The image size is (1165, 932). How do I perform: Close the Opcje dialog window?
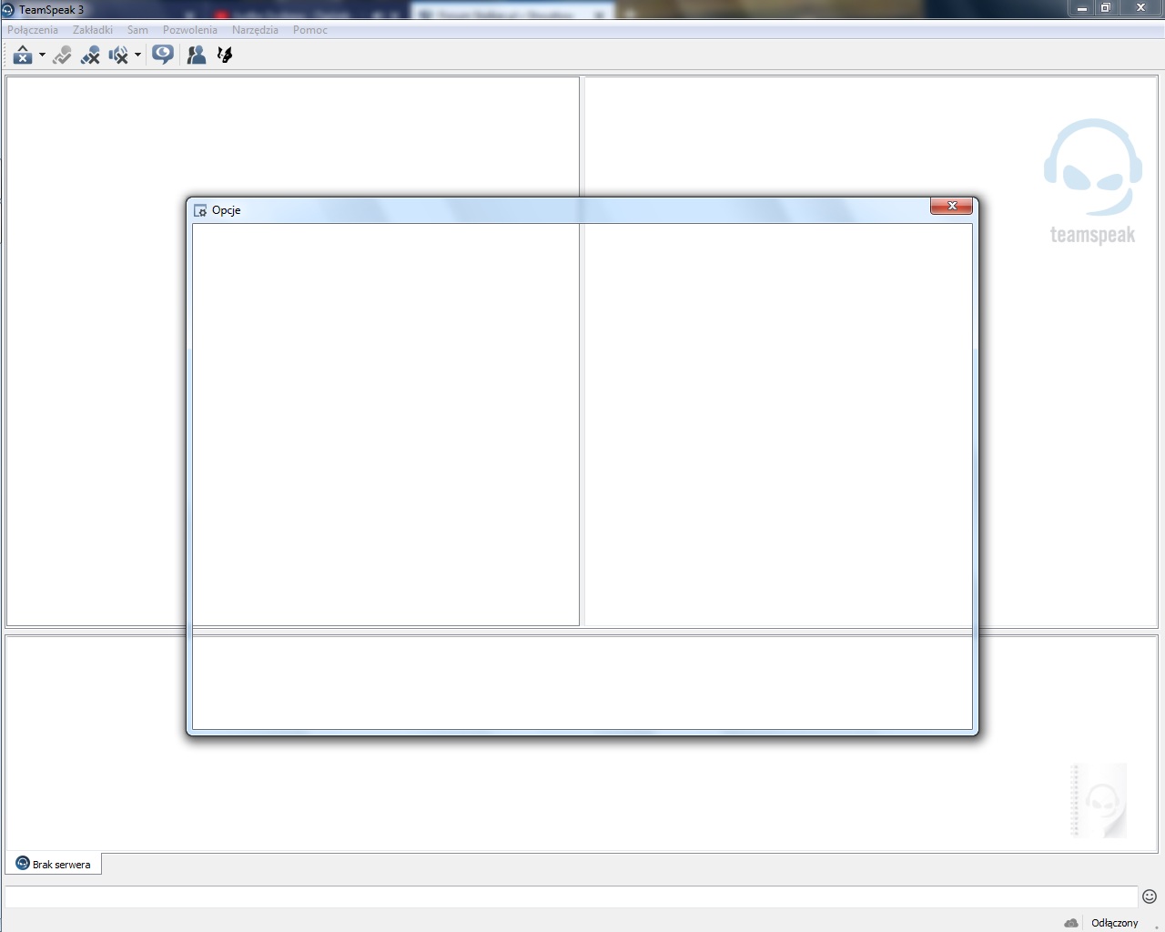coord(951,207)
